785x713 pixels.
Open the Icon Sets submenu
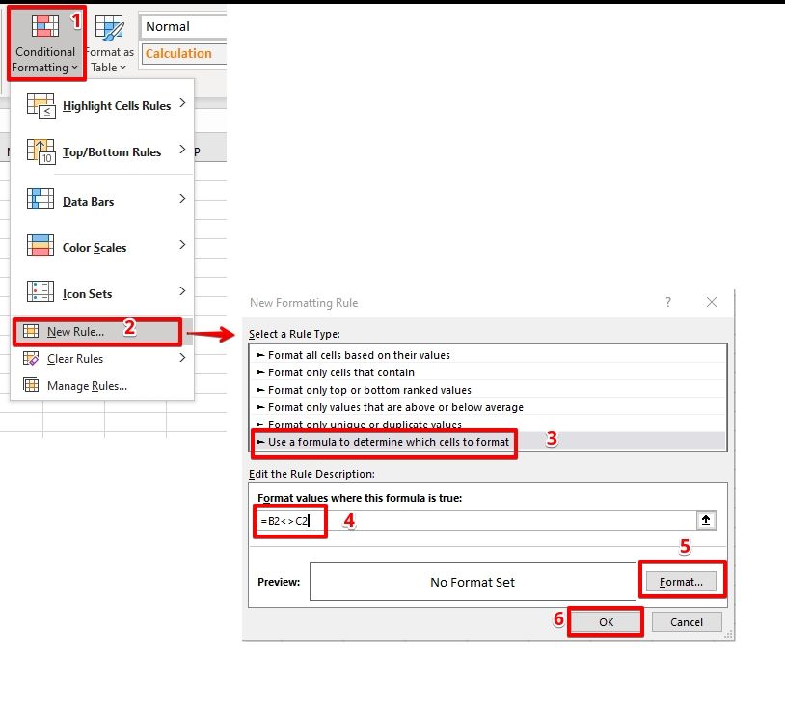(102, 293)
